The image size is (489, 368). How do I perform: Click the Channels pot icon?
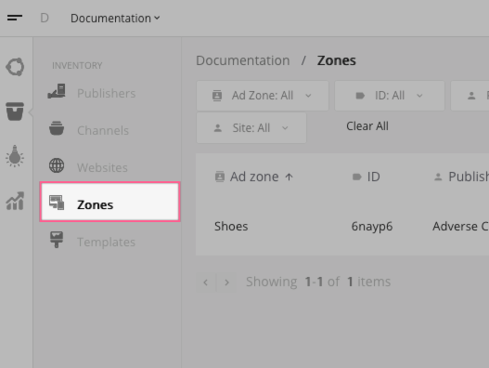tap(57, 128)
